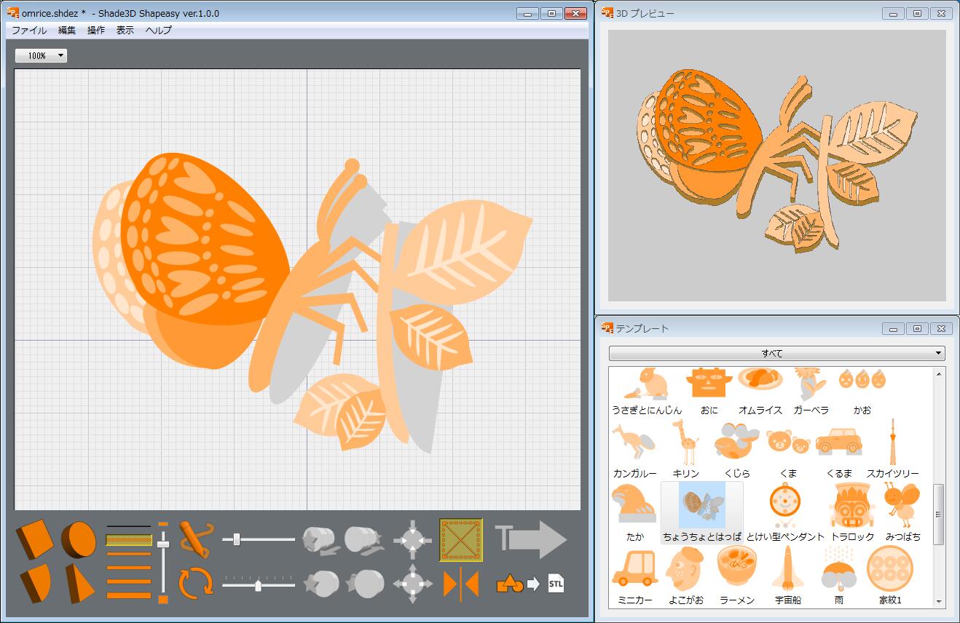The image size is (960, 623).
Task: Choose the くじら whale template
Action: pyautogui.click(x=737, y=450)
